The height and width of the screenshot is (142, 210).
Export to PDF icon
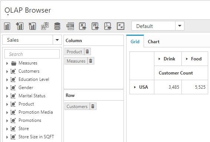tap(108, 26)
